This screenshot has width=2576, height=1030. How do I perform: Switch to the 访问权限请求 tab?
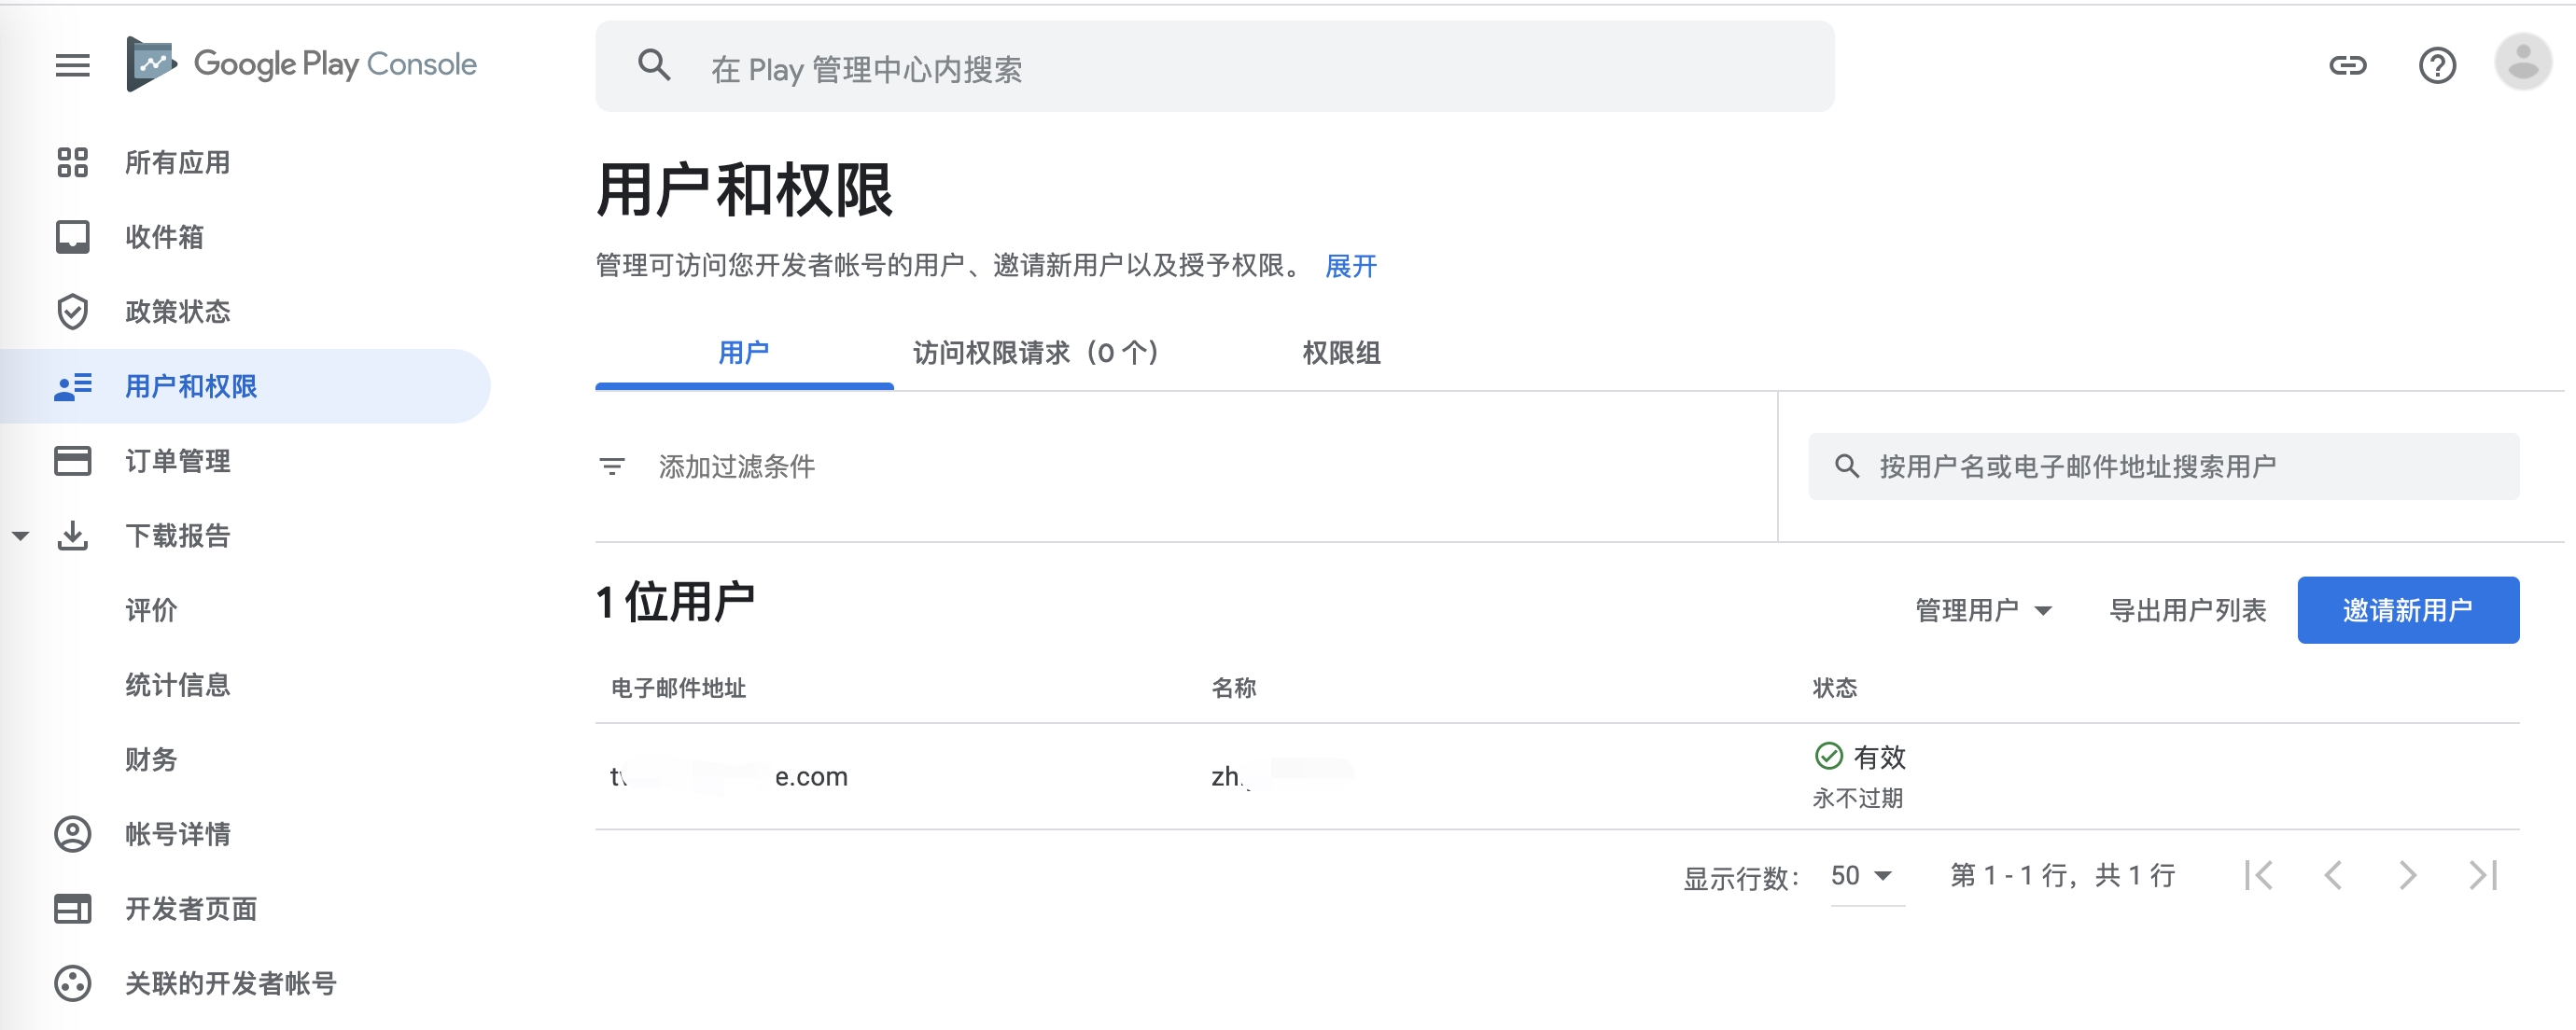coord(1037,353)
